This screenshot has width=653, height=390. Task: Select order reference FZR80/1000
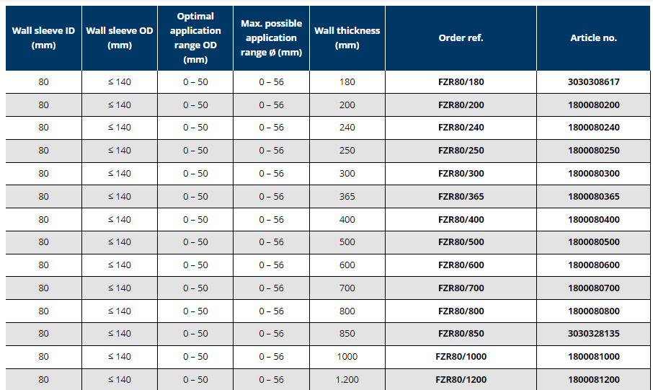[461, 357]
